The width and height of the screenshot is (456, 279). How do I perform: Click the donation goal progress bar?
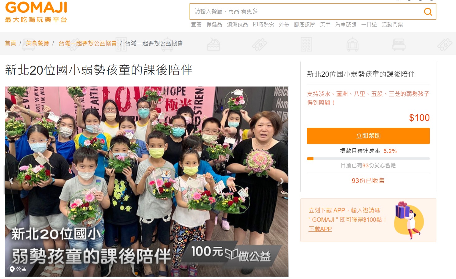pos(368,159)
